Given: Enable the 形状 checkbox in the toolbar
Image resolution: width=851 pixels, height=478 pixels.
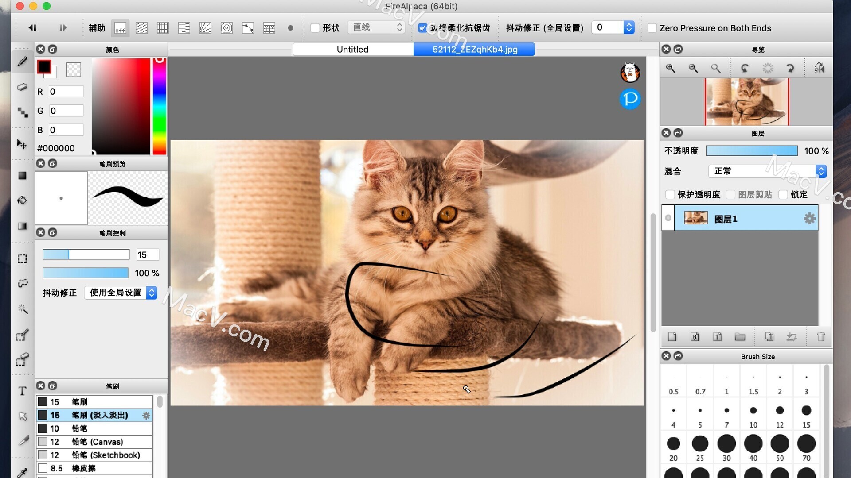Looking at the screenshot, I should point(315,28).
